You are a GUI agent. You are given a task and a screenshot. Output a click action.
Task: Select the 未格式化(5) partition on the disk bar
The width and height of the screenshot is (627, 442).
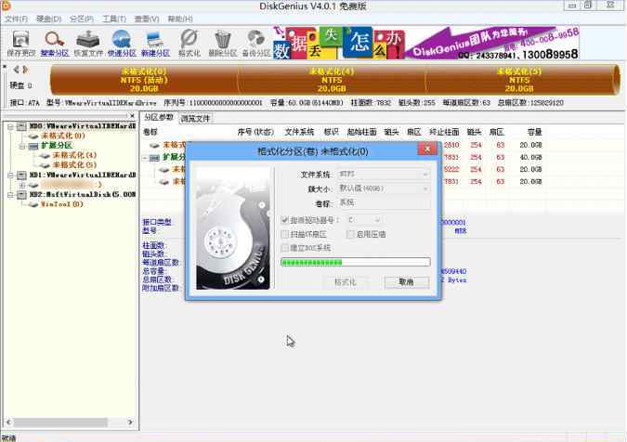click(519, 80)
